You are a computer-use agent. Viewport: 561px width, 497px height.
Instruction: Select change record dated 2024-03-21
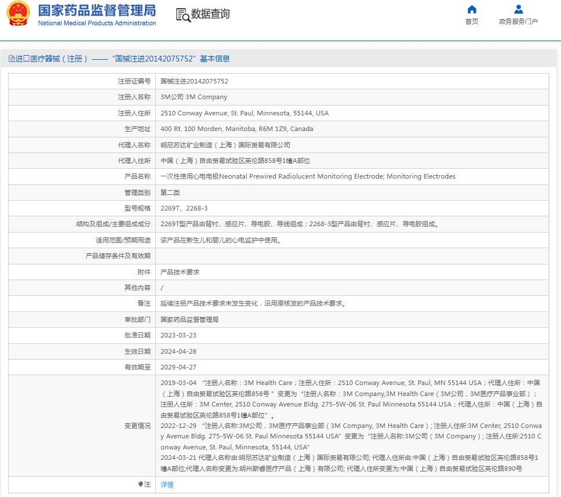[x=349, y=463]
